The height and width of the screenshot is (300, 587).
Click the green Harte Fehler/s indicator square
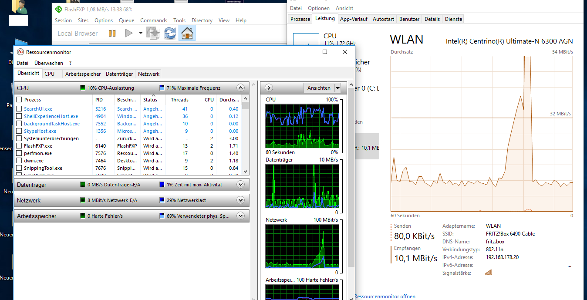click(82, 216)
